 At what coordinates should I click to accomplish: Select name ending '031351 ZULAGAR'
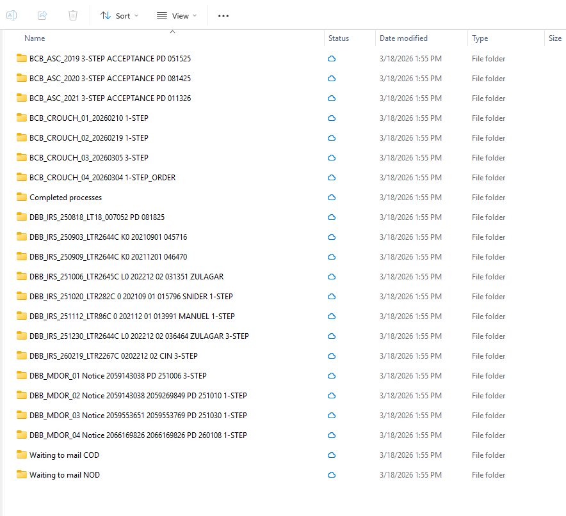(126, 277)
